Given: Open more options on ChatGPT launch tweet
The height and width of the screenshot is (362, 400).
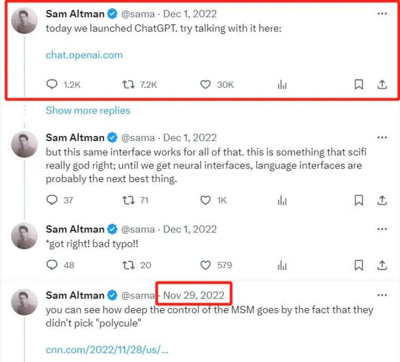Looking at the screenshot, I should [x=382, y=14].
